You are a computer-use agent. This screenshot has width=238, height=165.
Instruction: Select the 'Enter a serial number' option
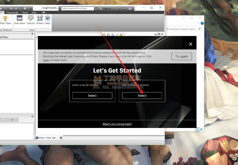92,95
